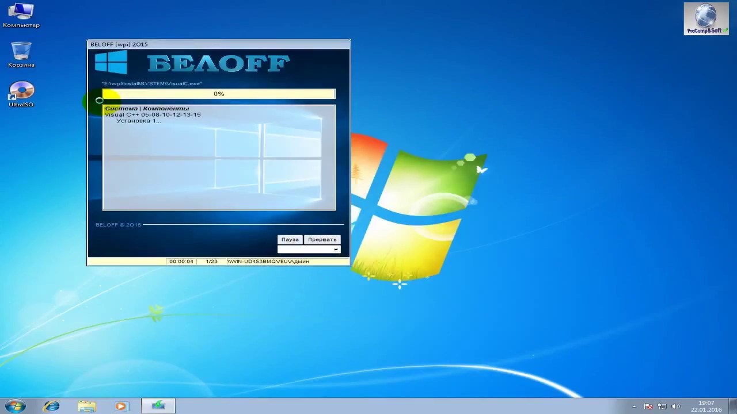Click the Show desktop strip
The width and height of the screenshot is (737, 414).
tap(733, 406)
